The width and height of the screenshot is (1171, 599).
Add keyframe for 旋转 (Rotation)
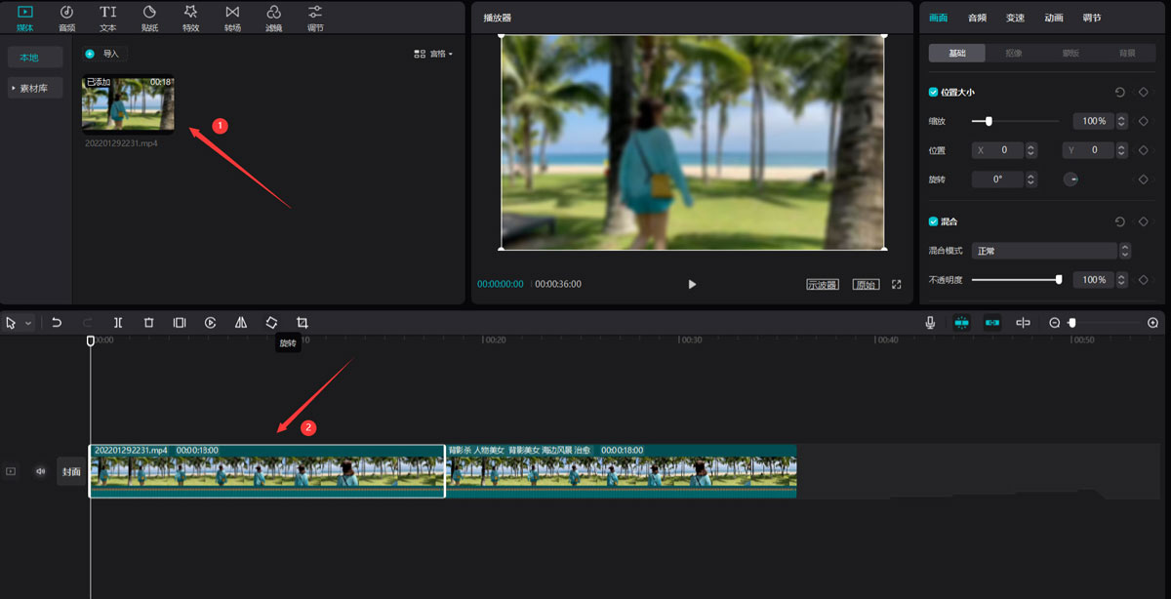[1143, 180]
